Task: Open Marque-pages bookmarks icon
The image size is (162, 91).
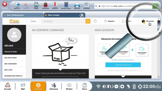Action: (x=66, y=6)
